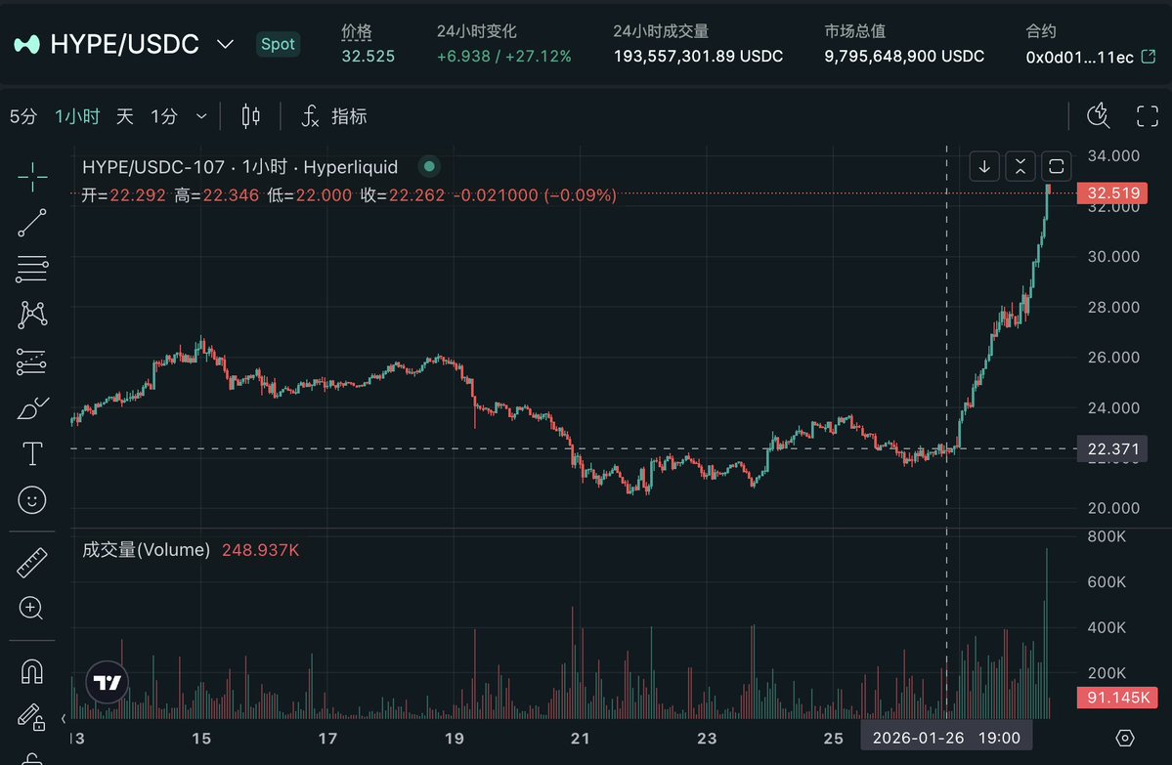Click the crosshair price label 22.371
The width and height of the screenshot is (1172, 765).
(x=1113, y=449)
